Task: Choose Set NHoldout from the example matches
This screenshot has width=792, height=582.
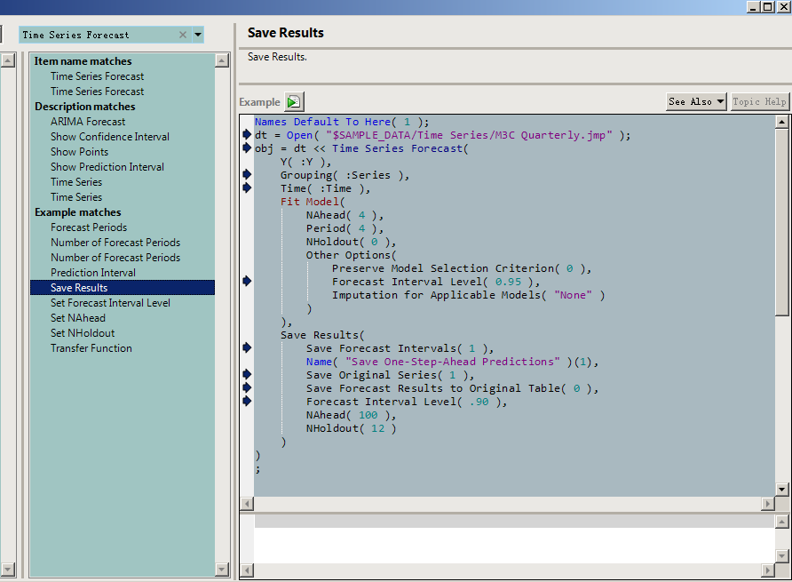Action: 83,333
